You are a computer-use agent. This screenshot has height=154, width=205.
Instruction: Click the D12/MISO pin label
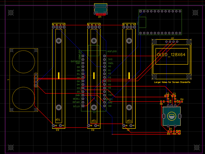click(x=79, y=55)
